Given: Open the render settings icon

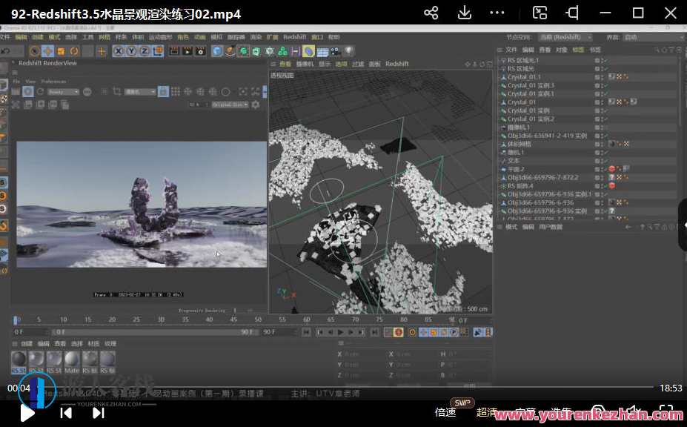Looking at the screenshot, I should (199, 52).
